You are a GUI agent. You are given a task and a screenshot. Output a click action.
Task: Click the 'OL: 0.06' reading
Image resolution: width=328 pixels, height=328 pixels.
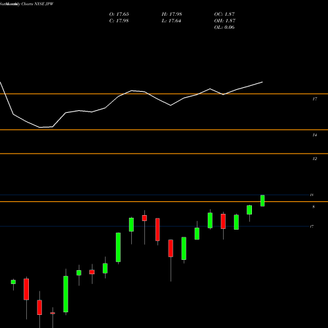click(x=224, y=28)
